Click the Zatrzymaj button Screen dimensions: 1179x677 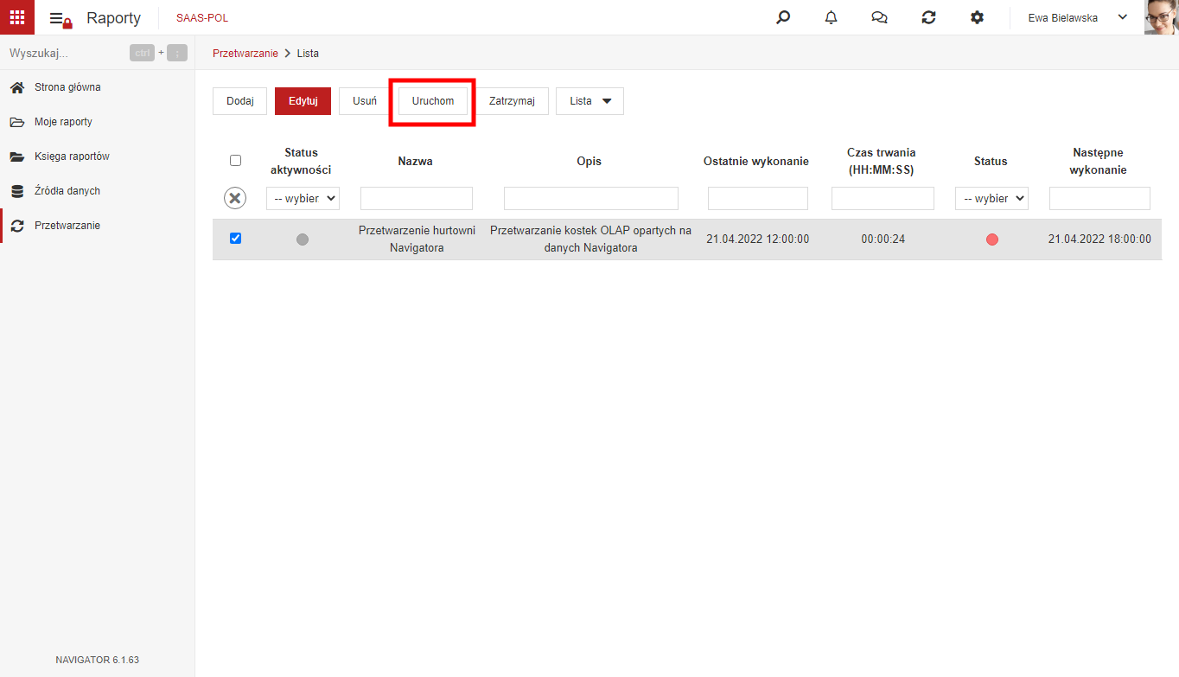point(512,101)
